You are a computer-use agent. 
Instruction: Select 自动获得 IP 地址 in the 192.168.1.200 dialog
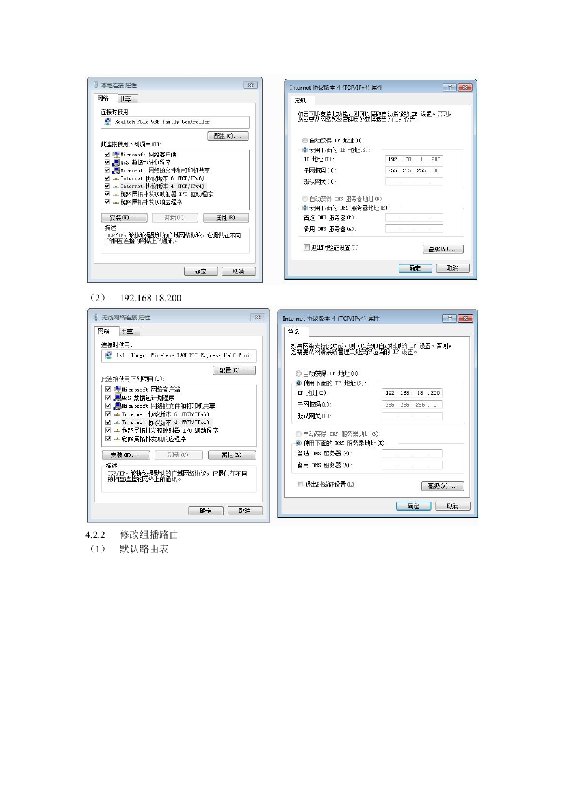305,141
